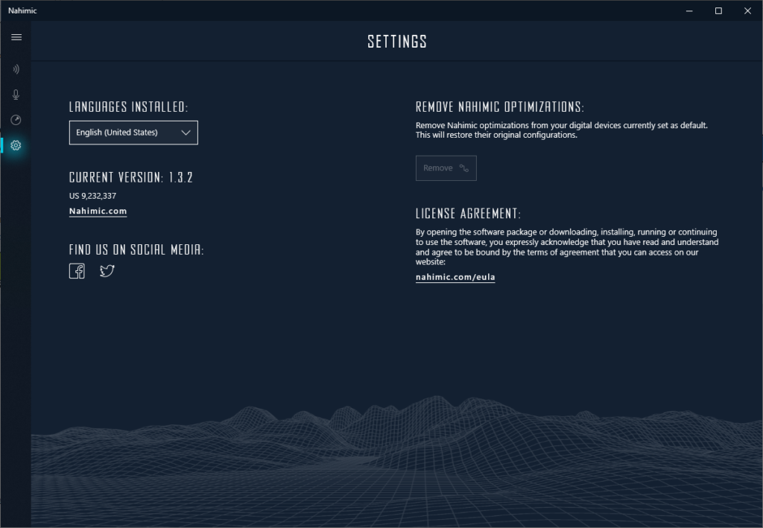Maximize the Nahimic window
Viewport: 763px width, 528px height.
(x=718, y=10)
